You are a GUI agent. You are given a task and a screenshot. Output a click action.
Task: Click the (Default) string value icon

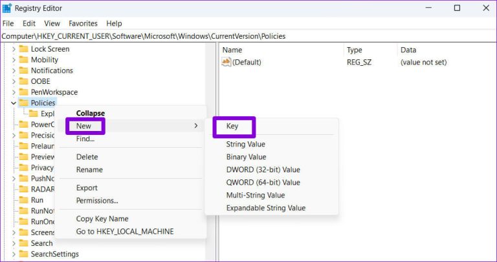tap(226, 62)
